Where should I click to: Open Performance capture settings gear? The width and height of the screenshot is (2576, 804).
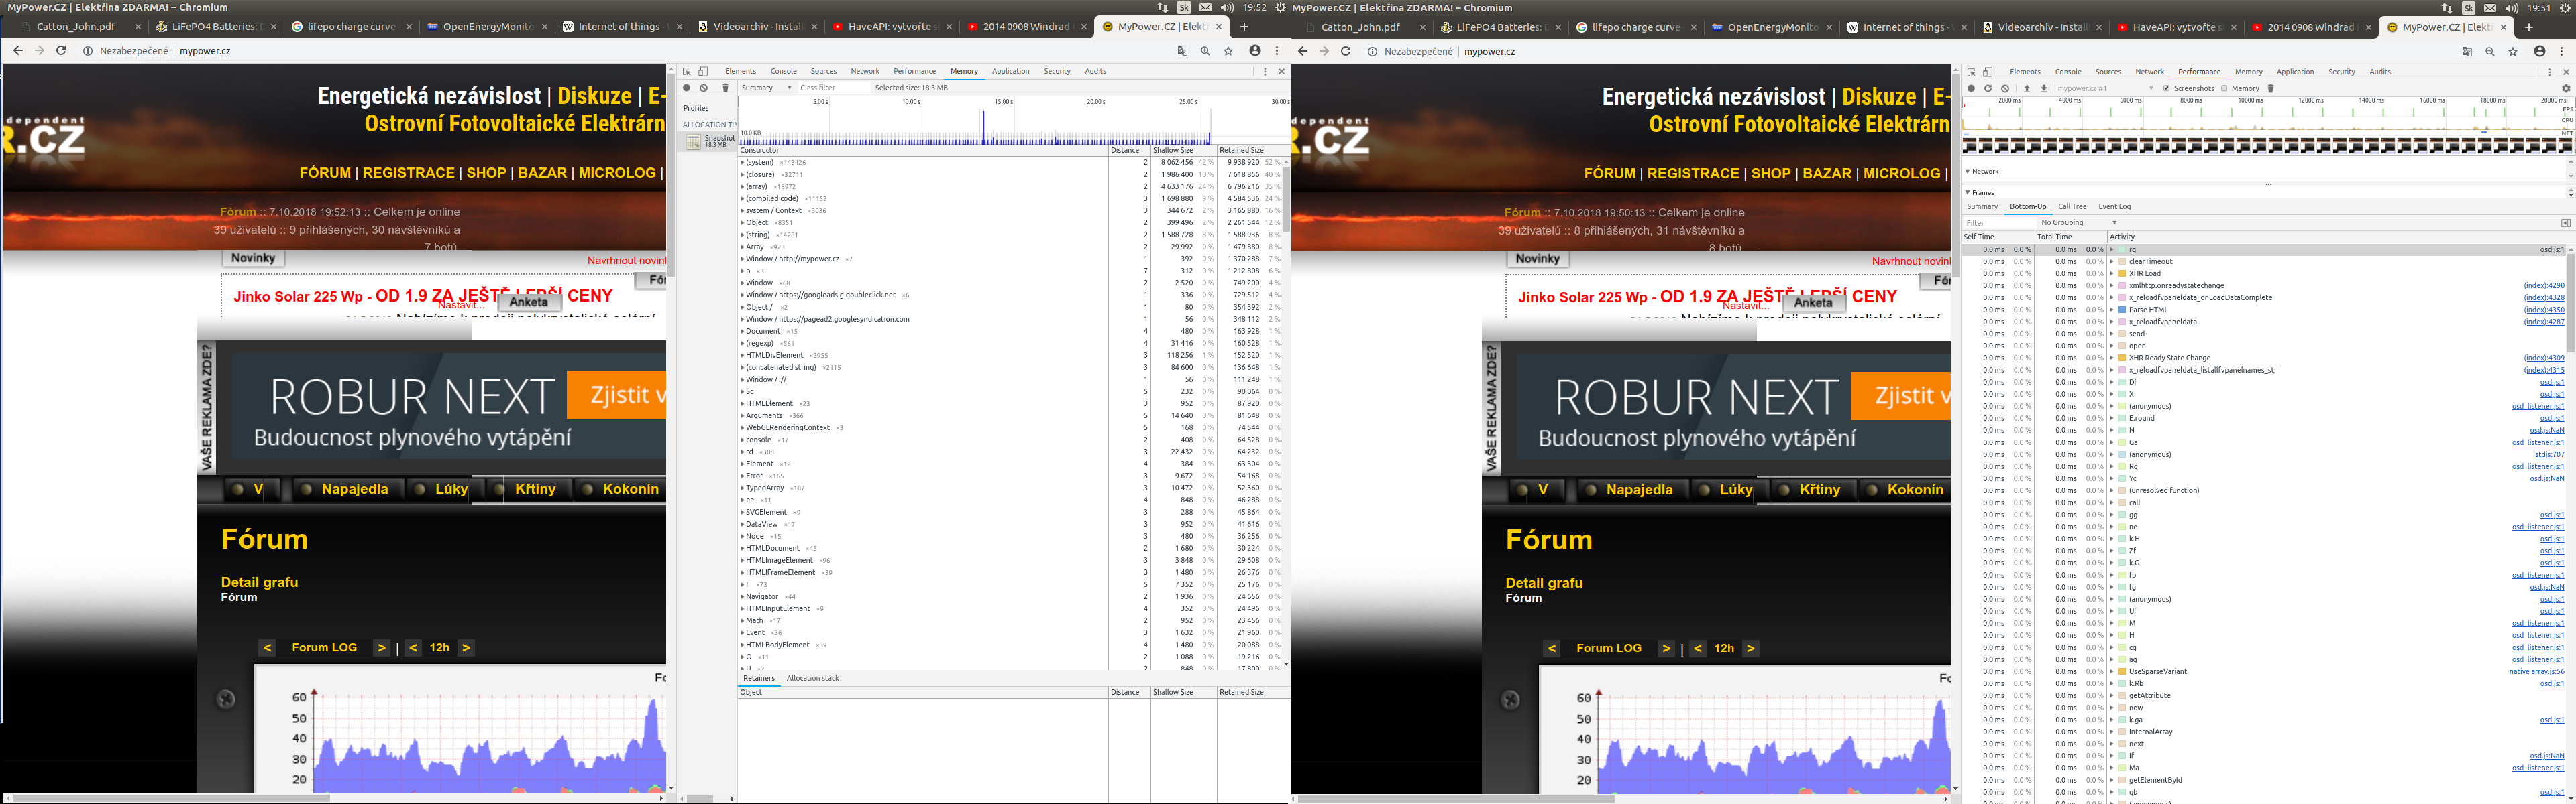[x=2565, y=89]
